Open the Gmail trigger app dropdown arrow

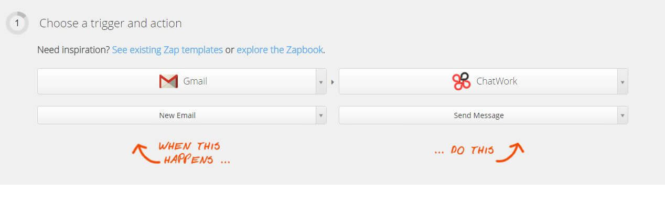coord(321,82)
